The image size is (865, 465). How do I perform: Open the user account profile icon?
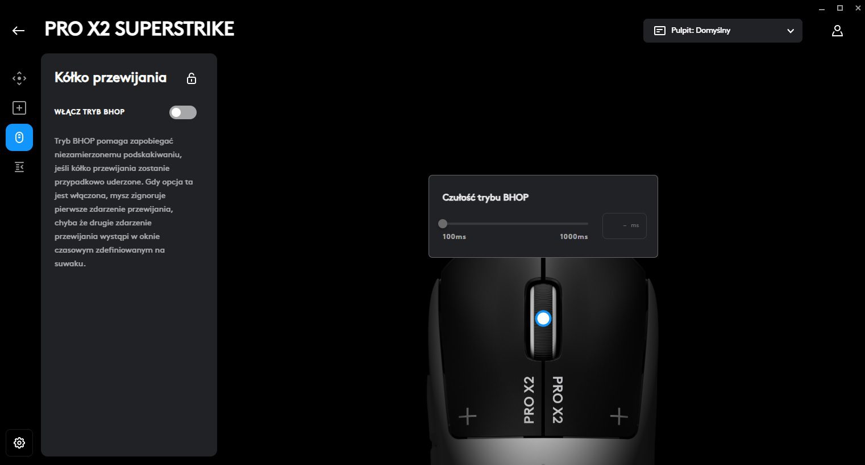[837, 31]
